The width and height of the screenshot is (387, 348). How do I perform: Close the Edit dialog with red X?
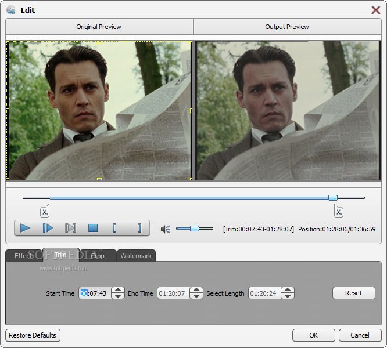(375, 10)
